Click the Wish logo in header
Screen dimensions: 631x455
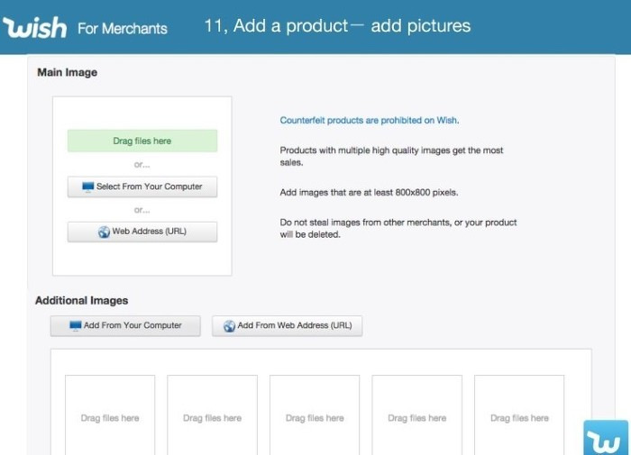(x=34, y=28)
